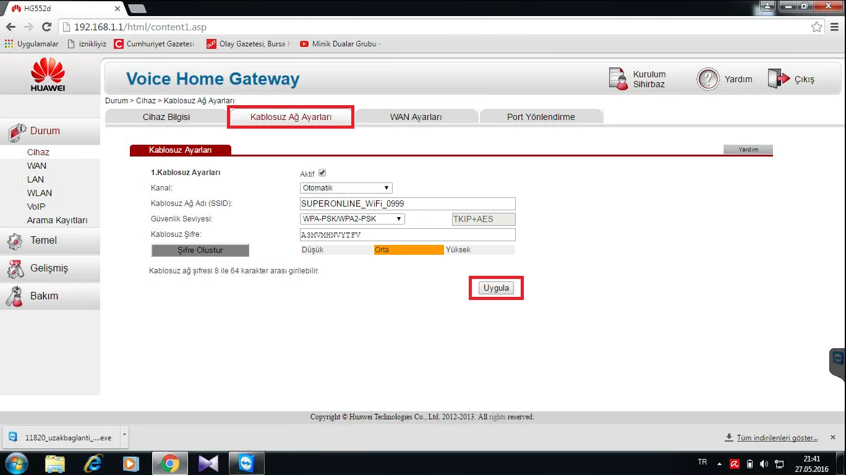Bookmark page with star icon
The width and height of the screenshot is (846, 475).
[817, 27]
